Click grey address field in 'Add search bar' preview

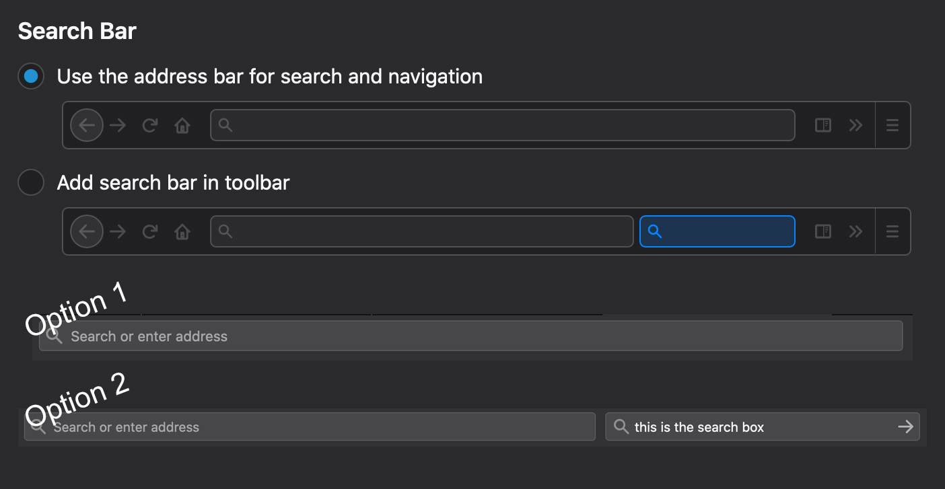click(x=422, y=231)
